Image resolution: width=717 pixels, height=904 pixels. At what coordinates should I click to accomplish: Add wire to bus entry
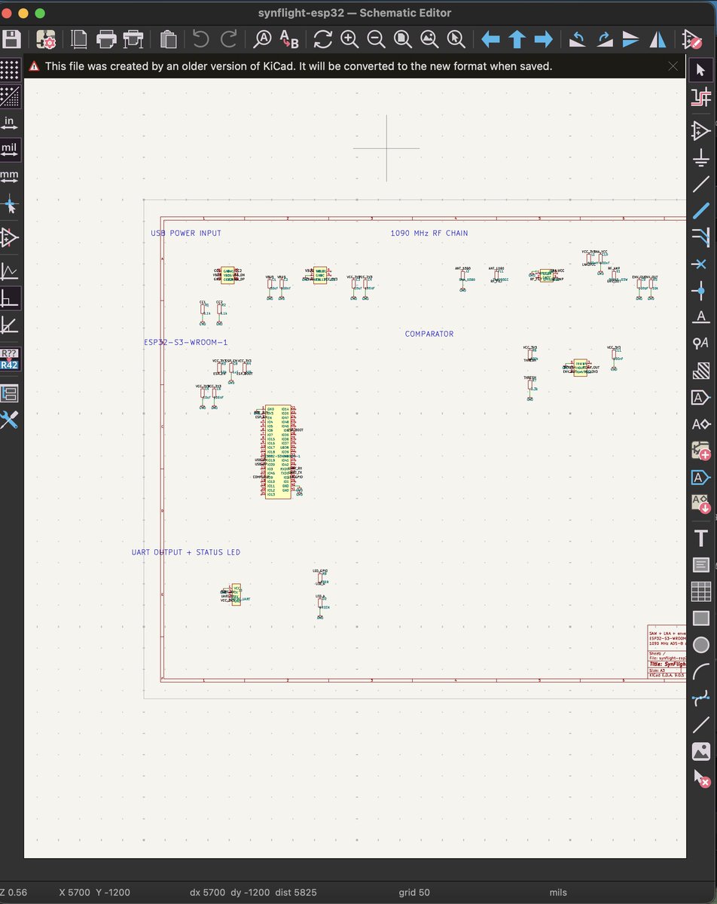point(701,237)
